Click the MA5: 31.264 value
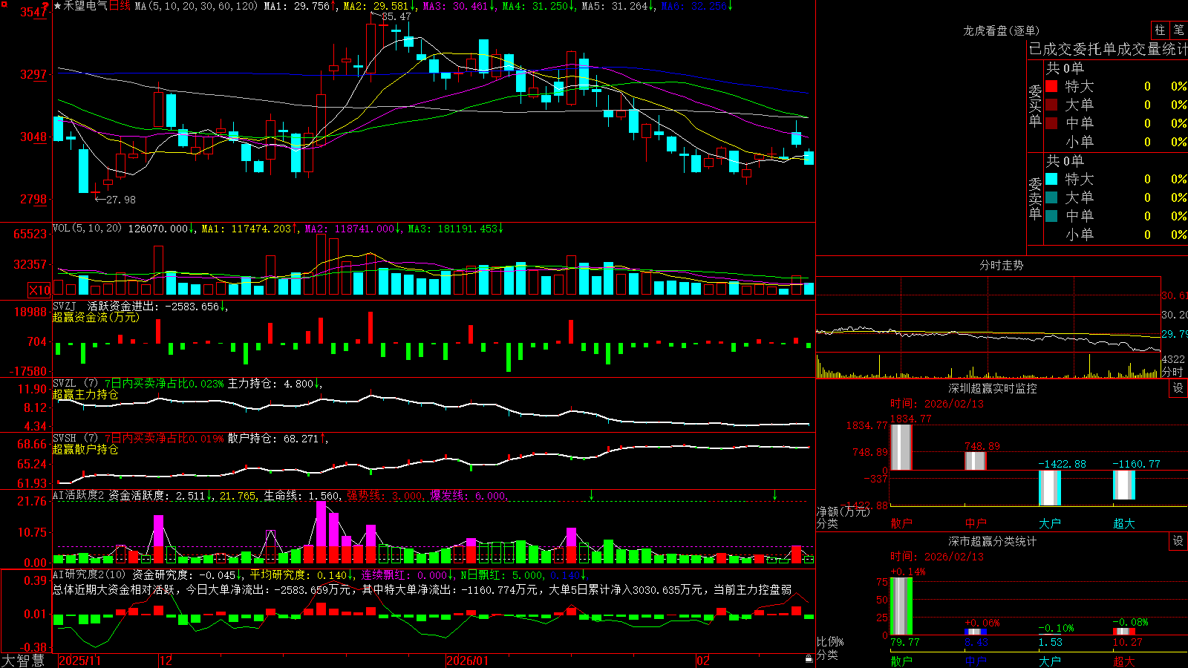The height and width of the screenshot is (668, 1188). click(x=614, y=6)
